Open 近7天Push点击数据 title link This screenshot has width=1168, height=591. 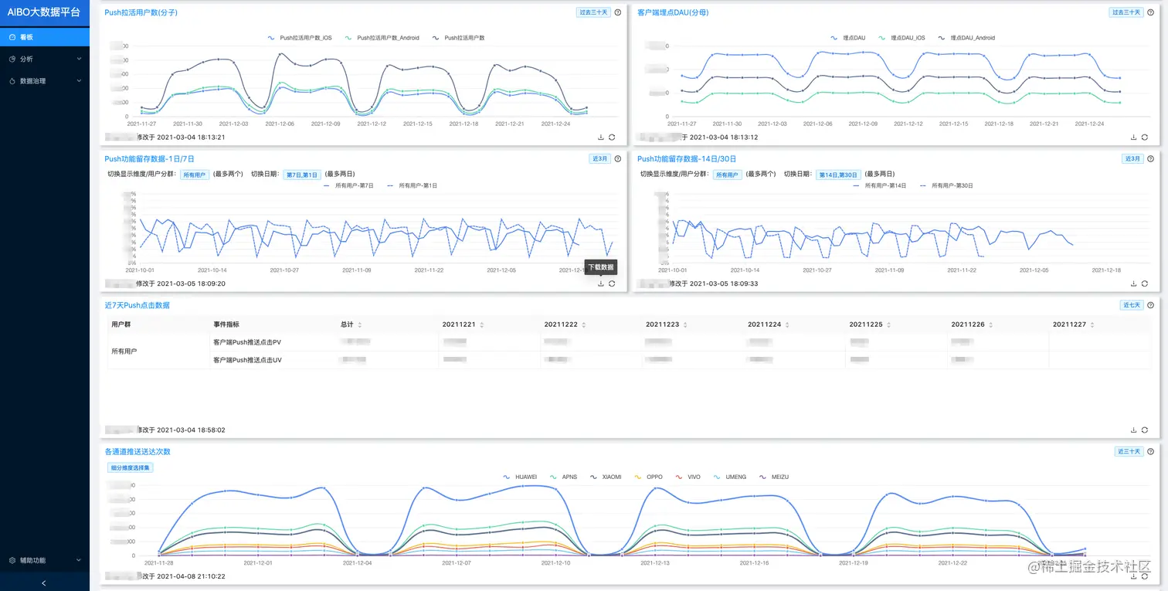coord(138,305)
